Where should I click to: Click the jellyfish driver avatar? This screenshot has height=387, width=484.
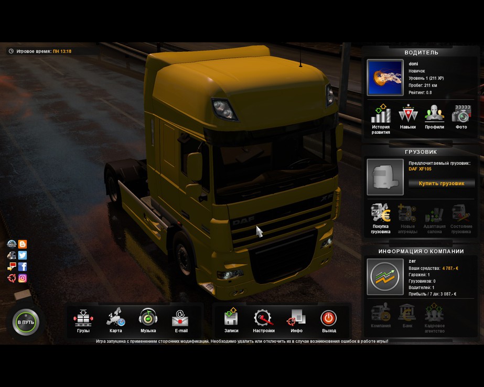point(385,78)
